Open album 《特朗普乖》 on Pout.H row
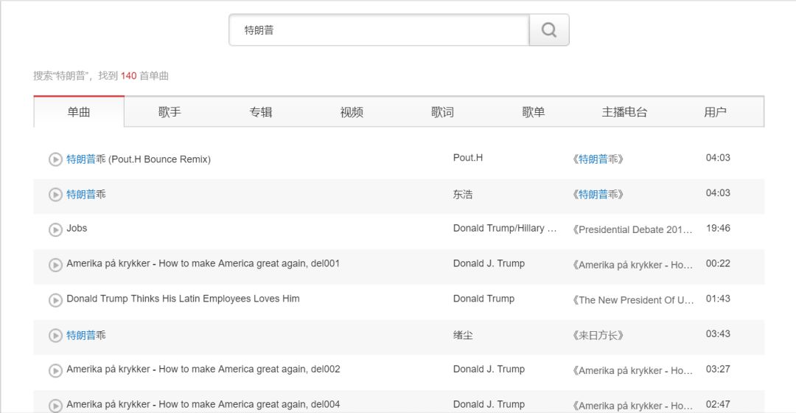Image resolution: width=796 pixels, height=413 pixels. click(x=598, y=159)
